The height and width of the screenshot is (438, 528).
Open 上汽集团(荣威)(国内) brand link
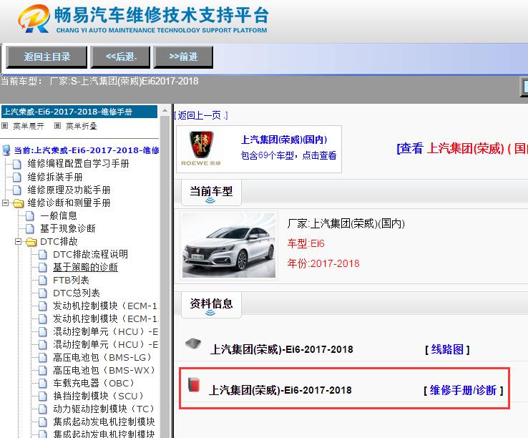284,140
